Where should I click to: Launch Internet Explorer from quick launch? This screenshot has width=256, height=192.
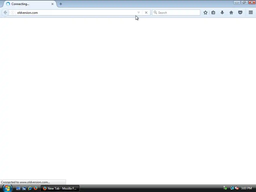[30, 188]
